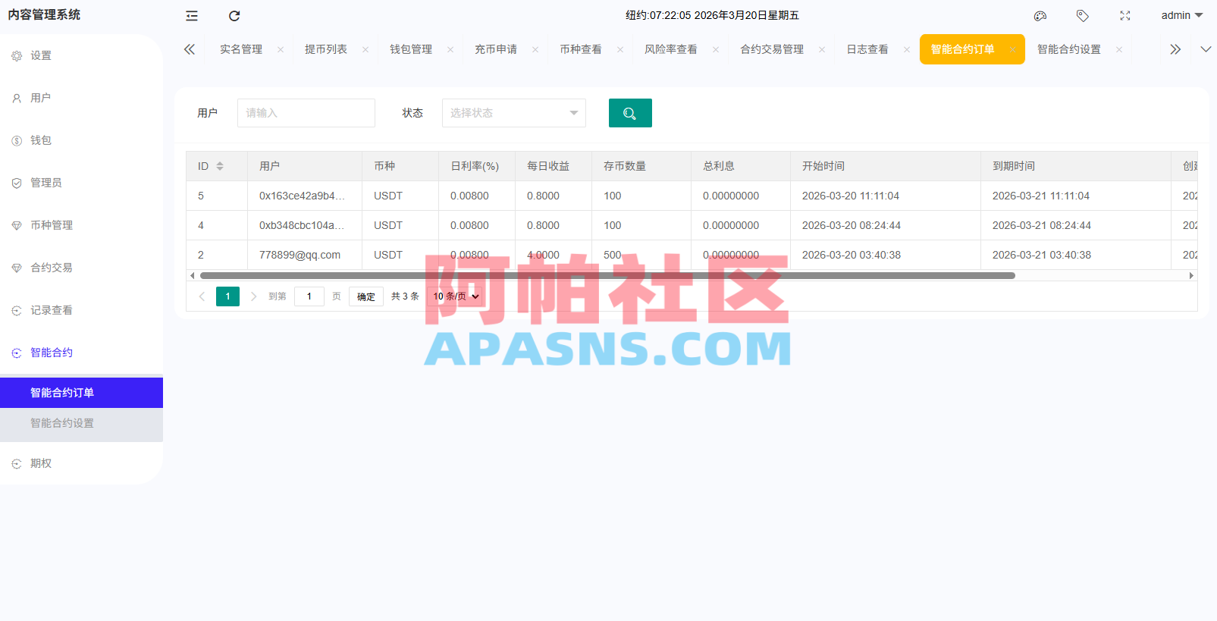Click the next page arrow
The height and width of the screenshot is (621, 1217).
(254, 296)
